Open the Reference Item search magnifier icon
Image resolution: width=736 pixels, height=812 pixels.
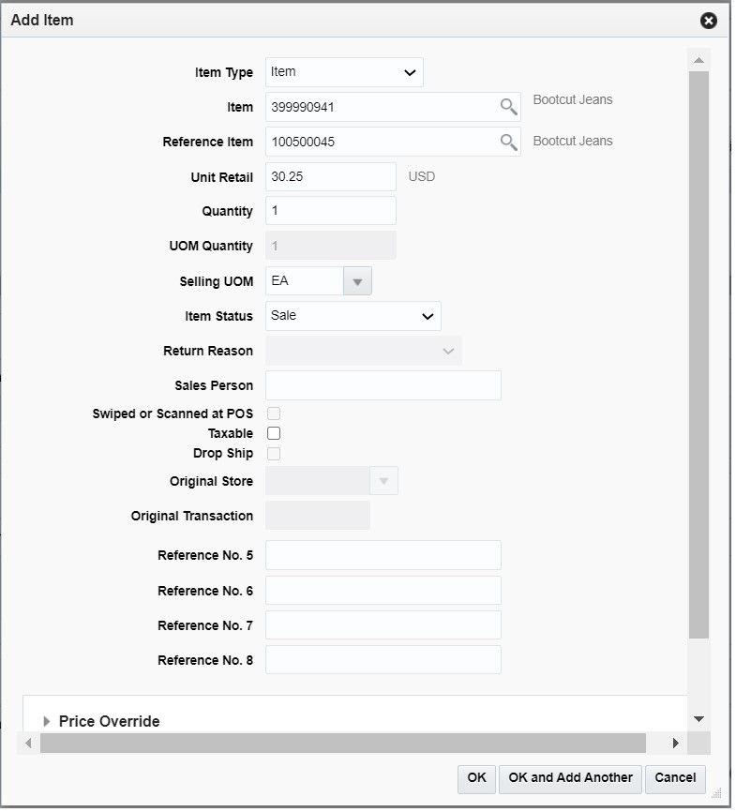(x=509, y=142)
